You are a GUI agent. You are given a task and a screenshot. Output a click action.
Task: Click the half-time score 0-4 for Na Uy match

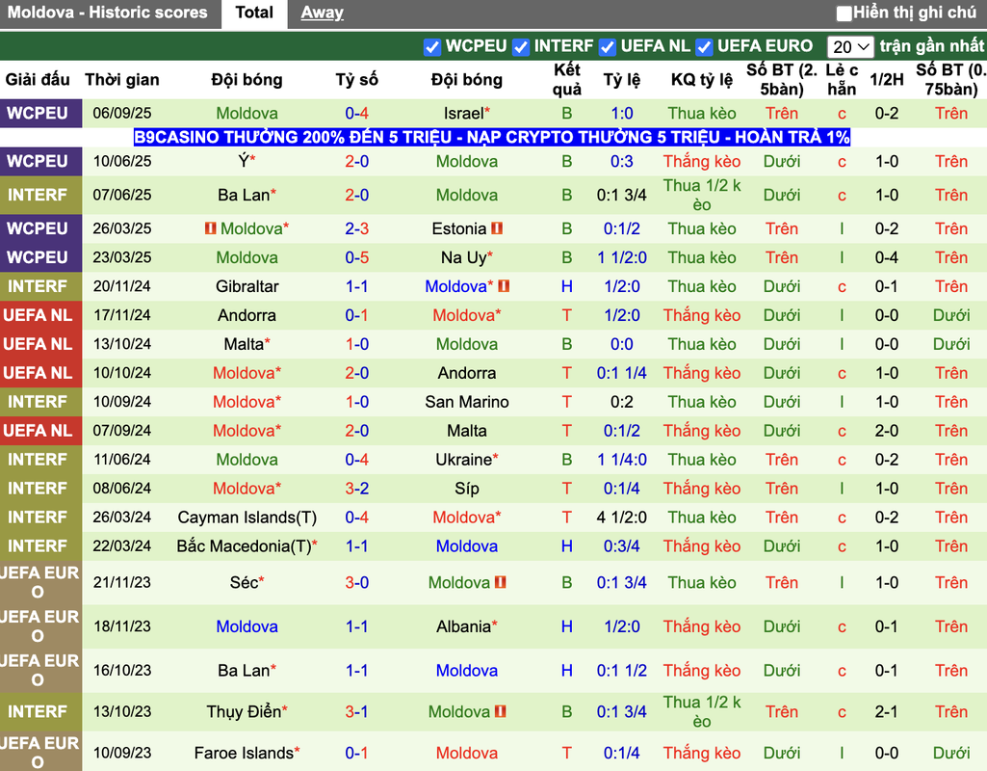(x=886, y=257)
